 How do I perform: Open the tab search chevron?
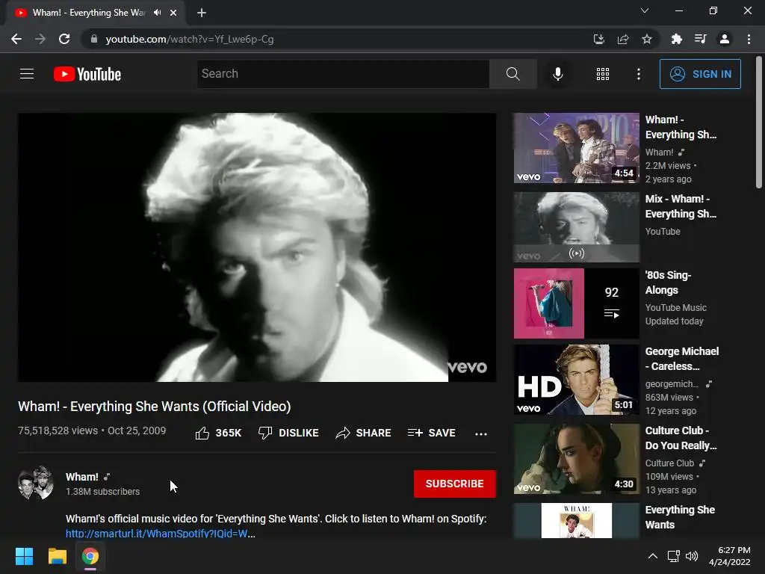point(645,10)
